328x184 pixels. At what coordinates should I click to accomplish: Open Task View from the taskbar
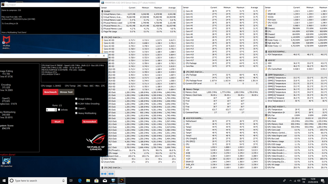coord(71,181)
